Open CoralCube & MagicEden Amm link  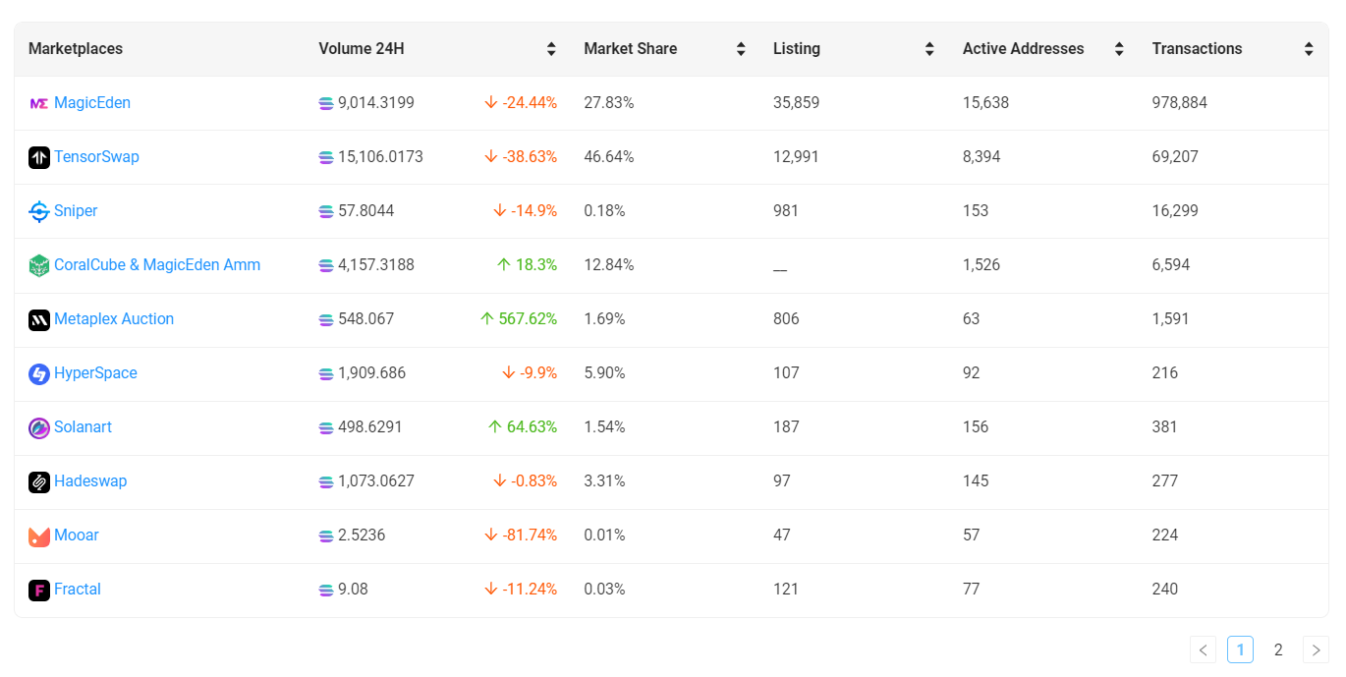click(x=157, y=265)
